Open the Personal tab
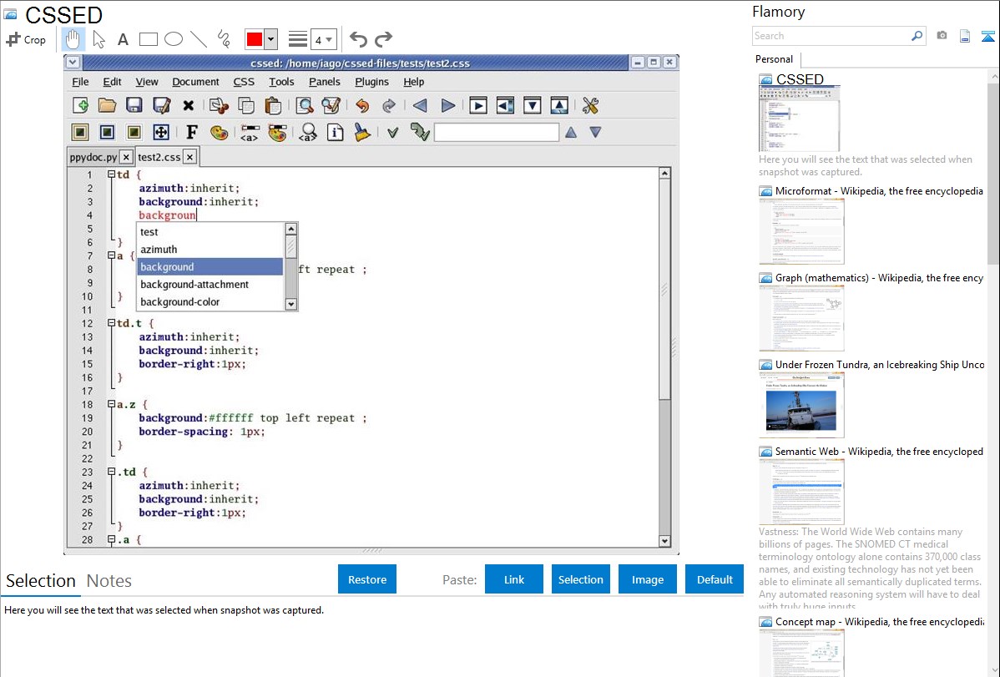Image resolution: width=1000 pixels, height=677 pixels. click(774, 59)
